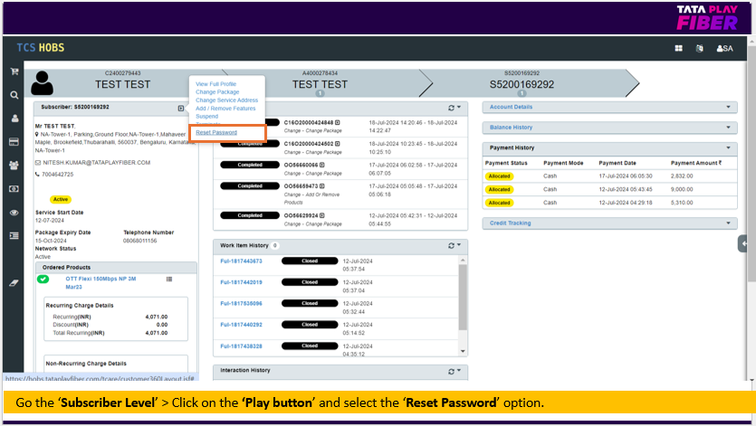
Task: Open the single user icon in sidebar
Action: click(x=14, y=118)
